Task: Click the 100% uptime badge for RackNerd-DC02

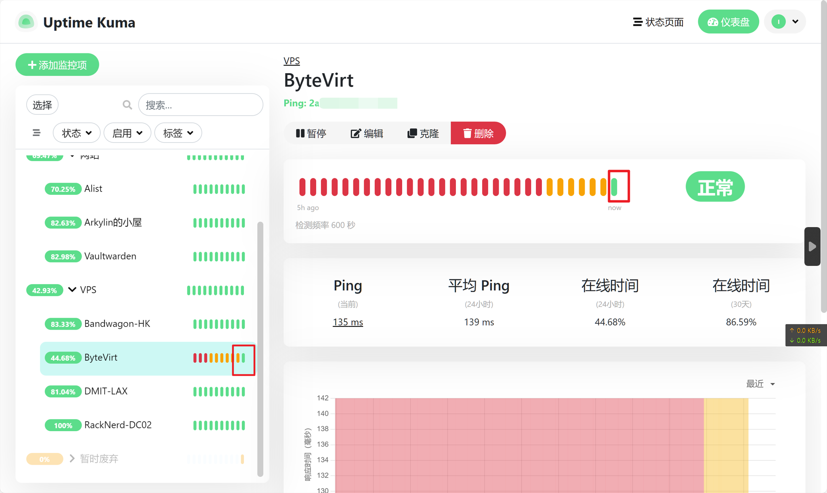Action: [x=63, y=425]
